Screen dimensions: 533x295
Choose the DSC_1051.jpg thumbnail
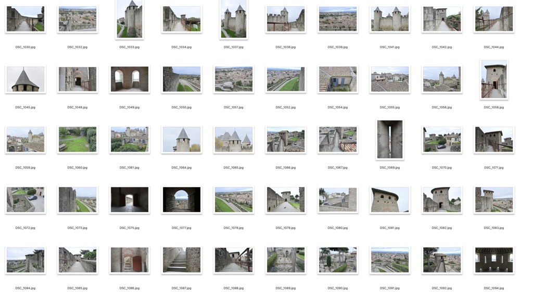coord(234,79)
